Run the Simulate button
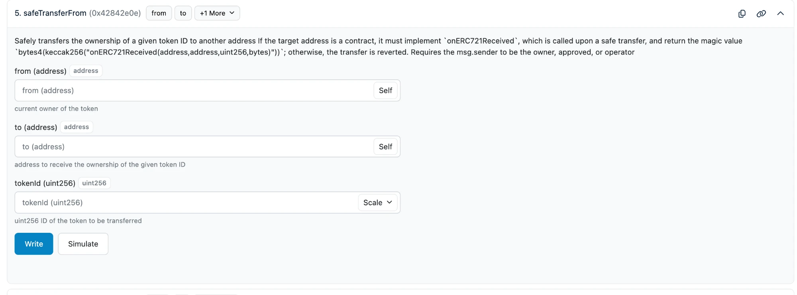Image resolution: width=797 pixels, height=295 pixels. [x=83, y=244]
